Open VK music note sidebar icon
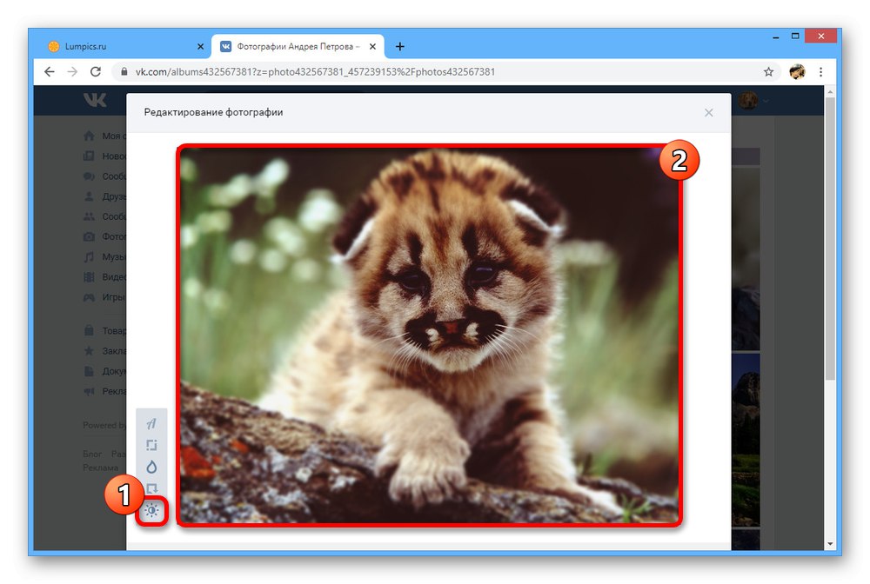This screenshot has width=870, height=584. pos(89,257)
